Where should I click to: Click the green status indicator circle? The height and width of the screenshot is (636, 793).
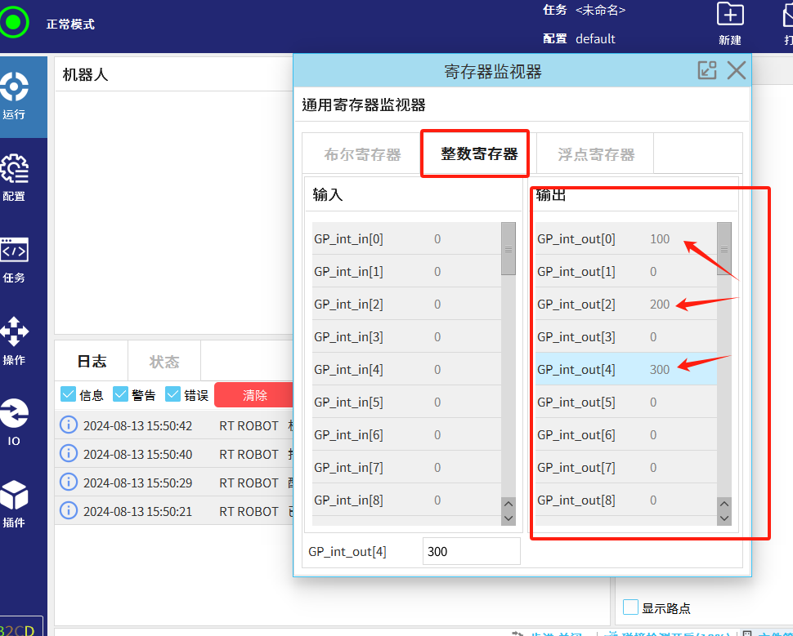coord(12,23)
